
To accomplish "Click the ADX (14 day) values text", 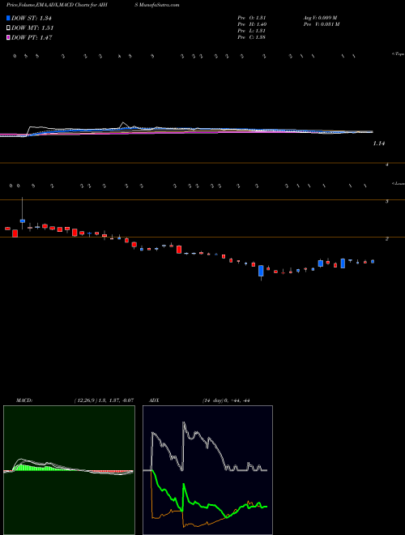I will tap(226, 400).
